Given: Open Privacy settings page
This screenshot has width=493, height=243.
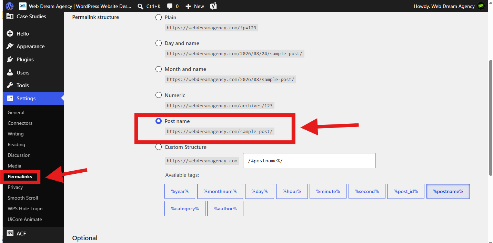Looking at the screenshot, I should click(x=15, y=187).
